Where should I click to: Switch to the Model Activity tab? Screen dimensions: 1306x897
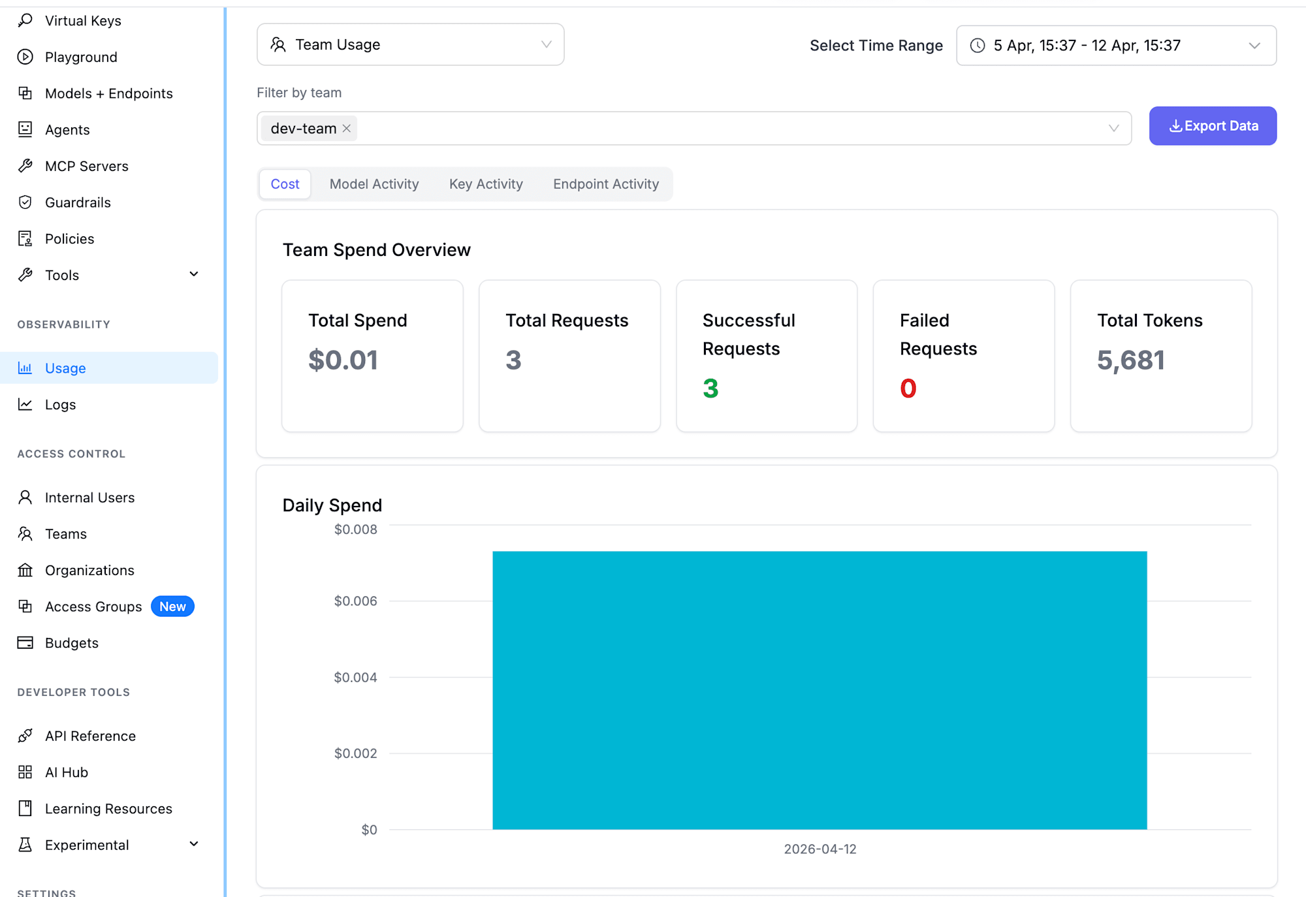pos(374,184)
